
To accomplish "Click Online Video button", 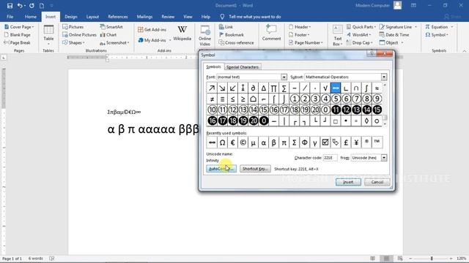I will click(x=205, y=36).
